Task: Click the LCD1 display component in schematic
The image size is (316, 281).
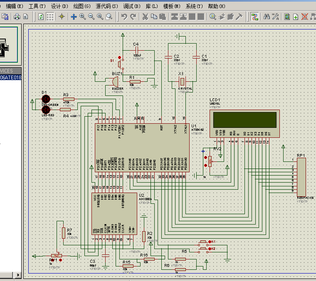Action: pyautogui.click(x=245, y=120)
